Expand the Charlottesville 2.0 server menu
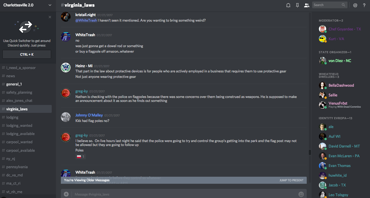370x198 pixels. tap(50, 5)
